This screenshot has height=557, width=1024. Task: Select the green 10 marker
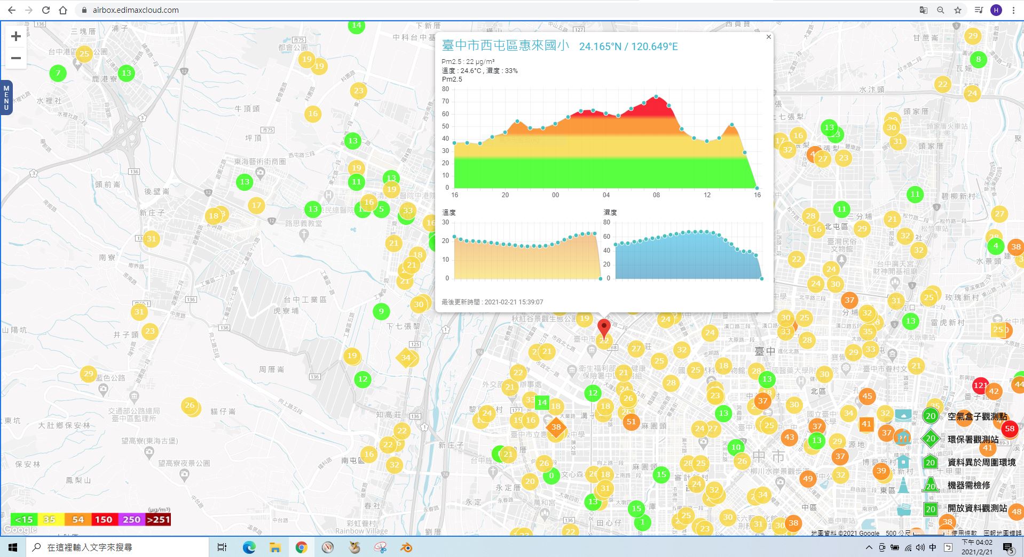(x=736, y=447)
